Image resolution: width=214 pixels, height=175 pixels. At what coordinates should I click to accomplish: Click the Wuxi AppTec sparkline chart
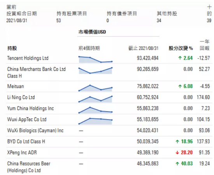pyautogui.click(x=95, y=121)
